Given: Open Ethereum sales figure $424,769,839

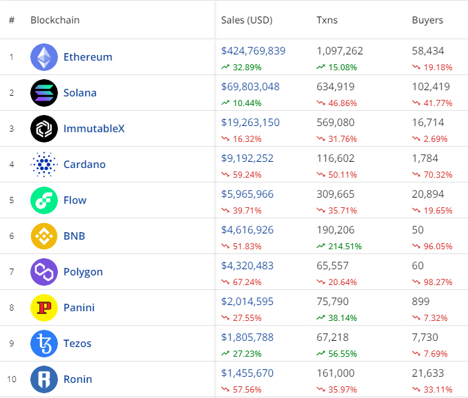Looking at the screenshot, I should point(253,51).
